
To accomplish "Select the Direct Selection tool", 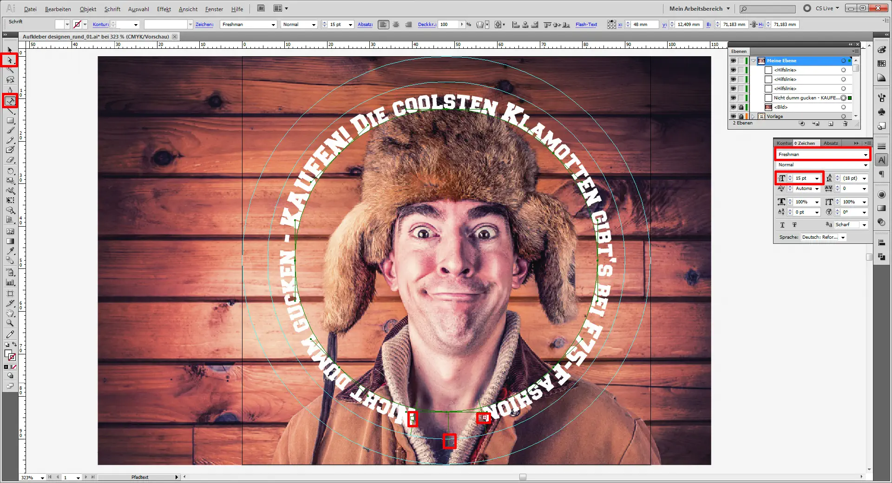I will coord(10,60).
